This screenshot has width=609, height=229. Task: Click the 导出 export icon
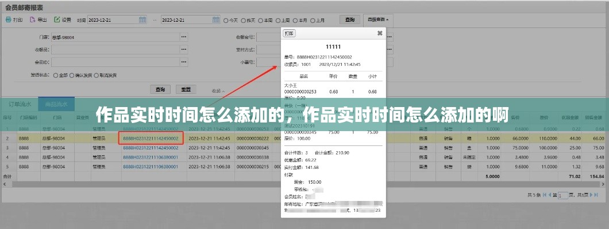(x=33, y=19)
